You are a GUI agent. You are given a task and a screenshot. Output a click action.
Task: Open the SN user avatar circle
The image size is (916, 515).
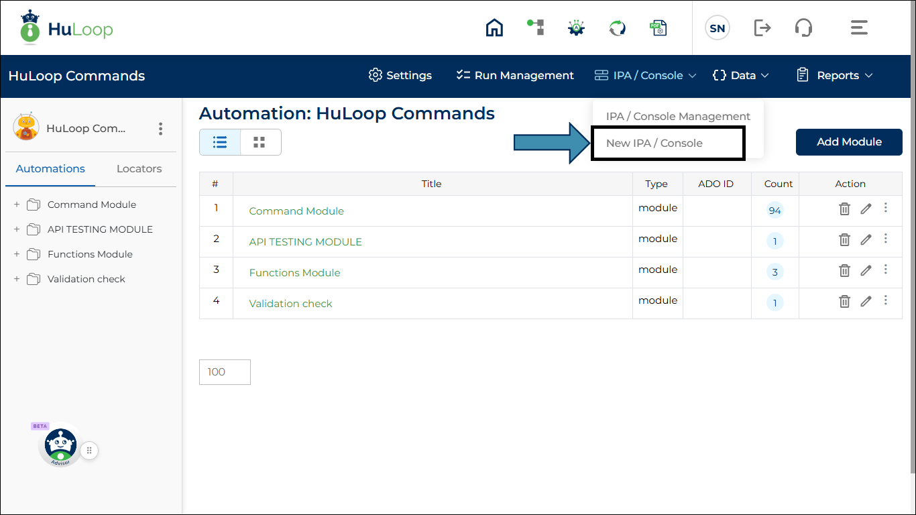717,27
